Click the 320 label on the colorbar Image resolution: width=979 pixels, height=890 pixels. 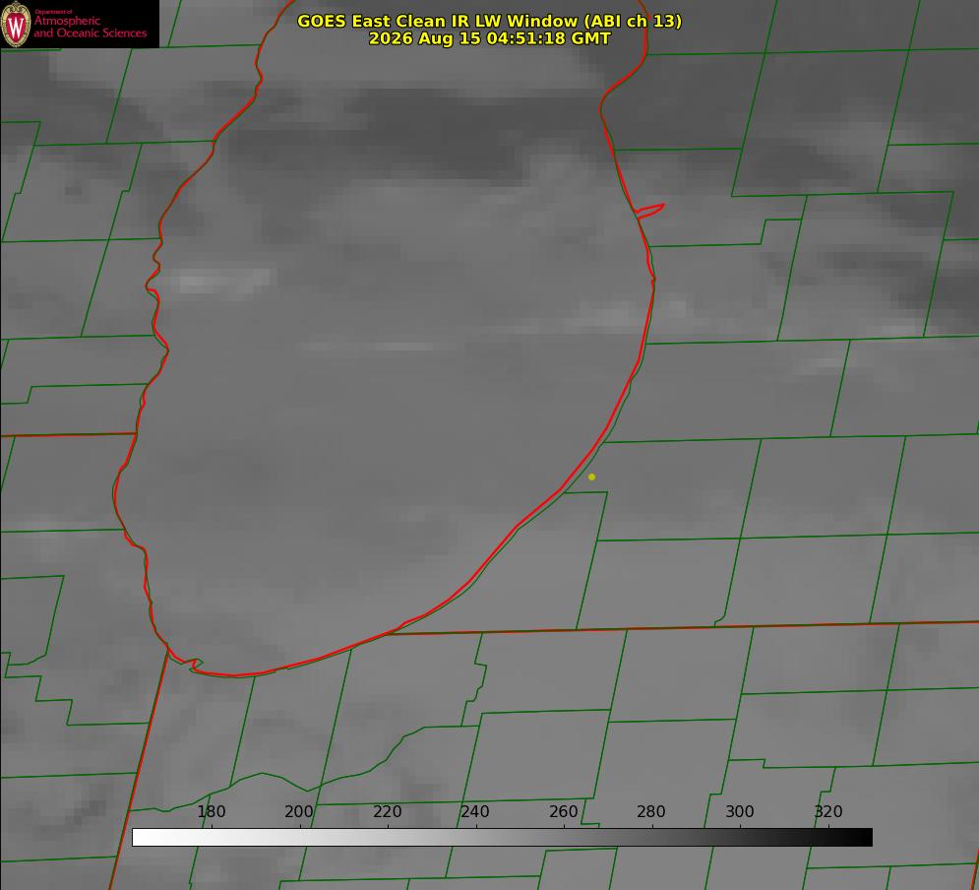pos(827,811)
